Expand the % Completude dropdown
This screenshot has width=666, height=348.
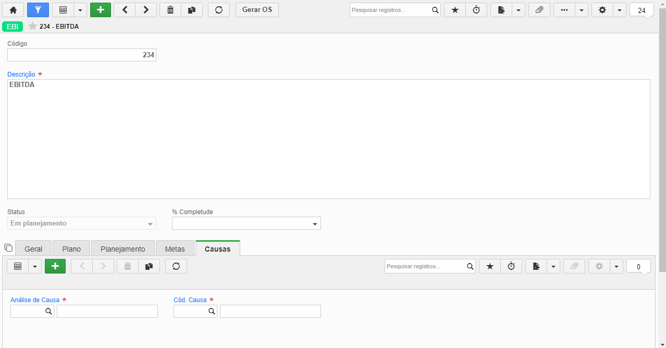coord(315,224)
